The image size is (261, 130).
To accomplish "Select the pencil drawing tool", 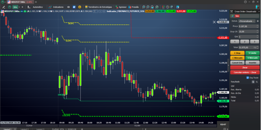I will (x=3, y=7).
